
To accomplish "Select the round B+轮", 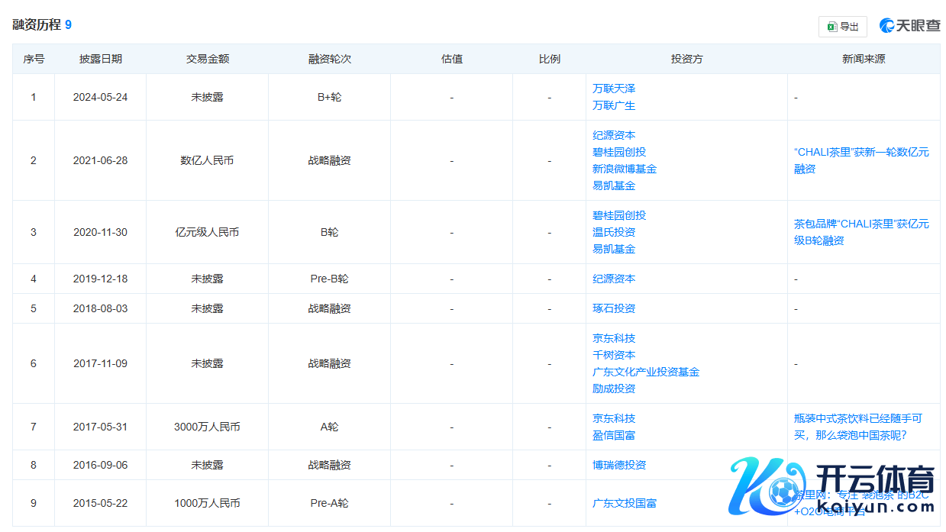I will point(329,97).
